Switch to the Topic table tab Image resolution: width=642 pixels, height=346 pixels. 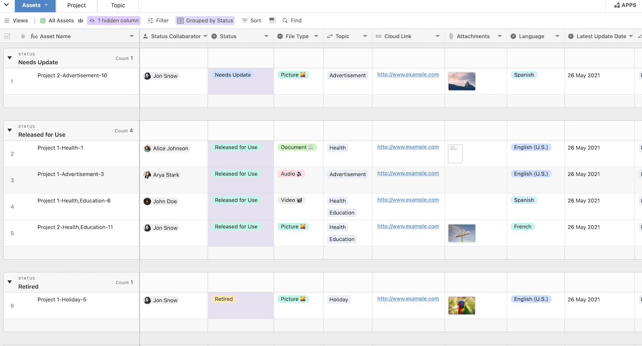tap(118, 5)
